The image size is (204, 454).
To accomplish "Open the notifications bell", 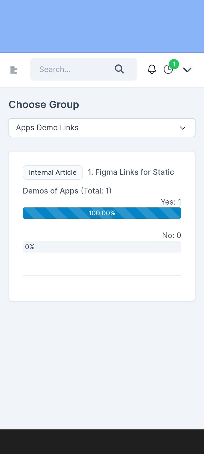I will [x=152, y=69].
